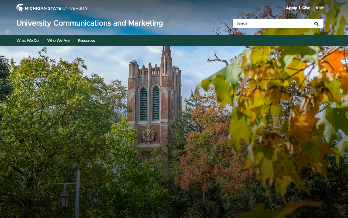Click the search magnifying glass icon
This screenshot has width=348, height=218.
(x=316, y=24)
